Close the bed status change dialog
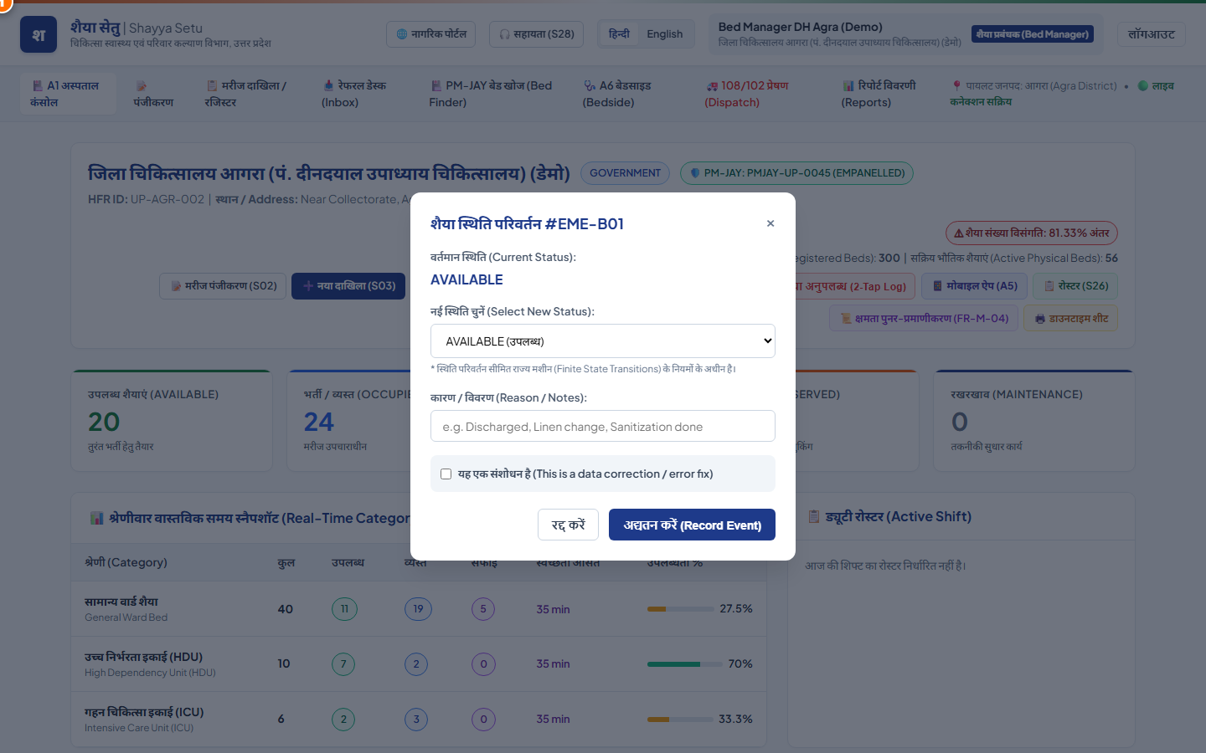 pyautogui.click(x=770, y=223)
